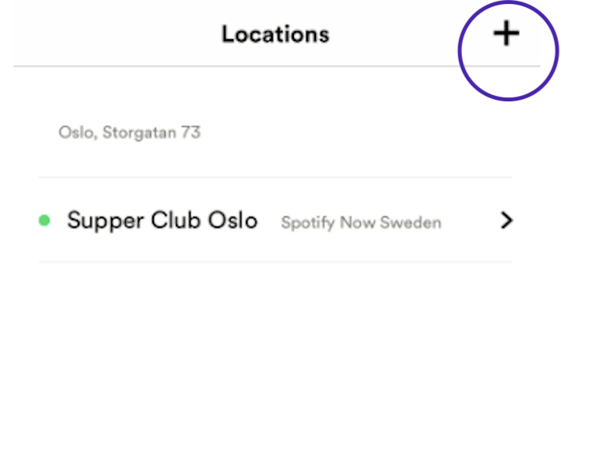The width and height of the screenshot is (591, 454).
Task: Show details using the > chevron icon
Action: [x=507, y=222]
